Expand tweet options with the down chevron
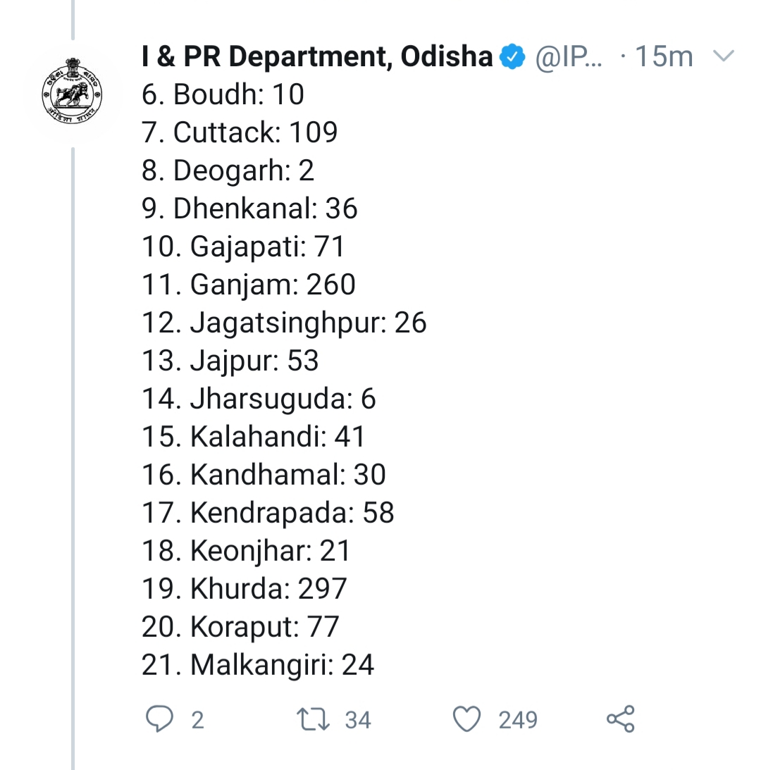 click(724, 56)
